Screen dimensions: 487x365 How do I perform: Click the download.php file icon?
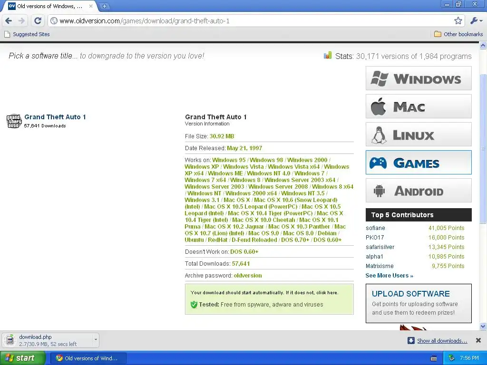click(x=10, y=340)
